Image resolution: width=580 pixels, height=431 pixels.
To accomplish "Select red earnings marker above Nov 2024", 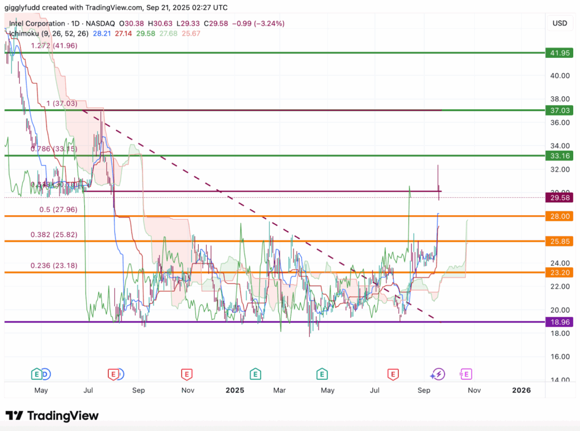I will click(x=186, y=374).
